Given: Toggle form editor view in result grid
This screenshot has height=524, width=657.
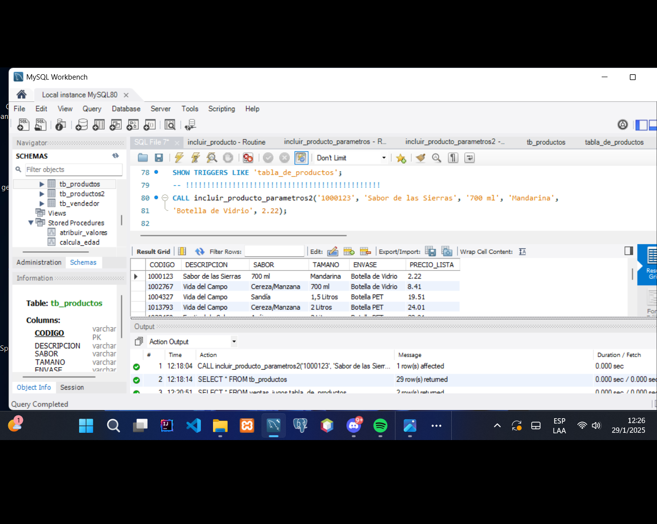Looking at the screenshot, I should tap(182, 251).
